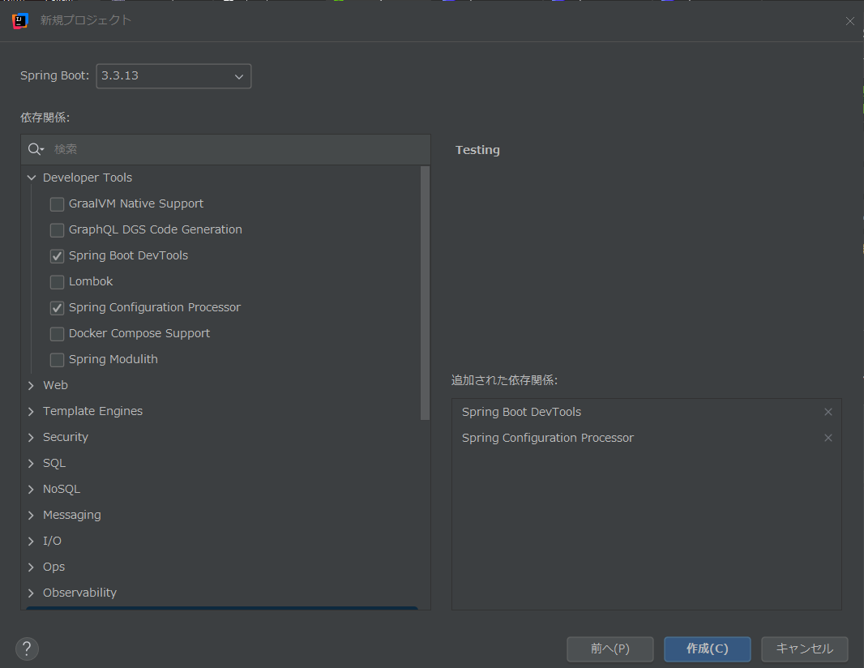
Task: Expand the Observability category
Action: click(32, 593)
